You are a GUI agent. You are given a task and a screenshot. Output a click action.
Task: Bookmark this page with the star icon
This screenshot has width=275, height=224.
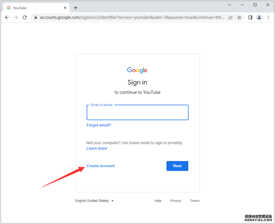pos(239,17)
